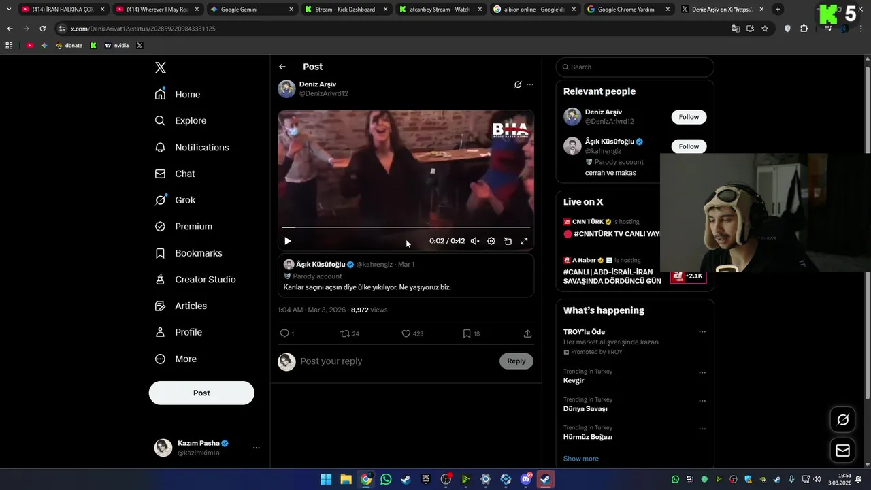Switch to the Stream - Kick Dashboard tab
Screen dimensions: 871x490
[345, 10]
